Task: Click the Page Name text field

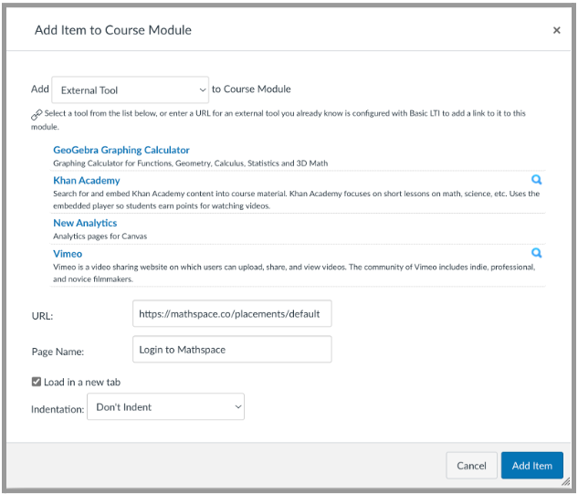Action: click(x=232, y=349)
